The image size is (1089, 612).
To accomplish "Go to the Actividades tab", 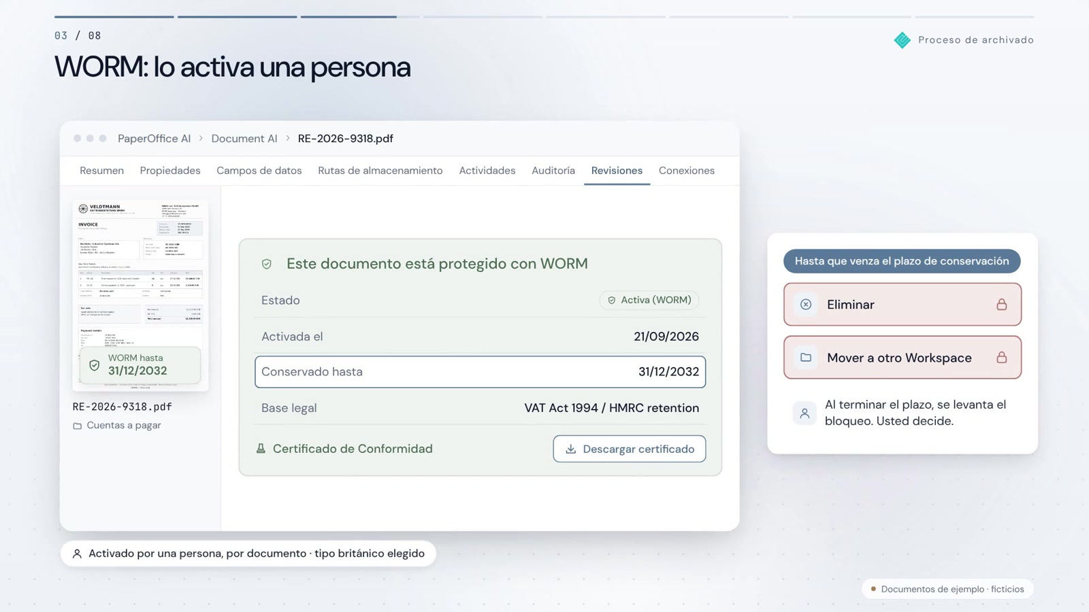I will pyautogui.click(x=487, y=171).
